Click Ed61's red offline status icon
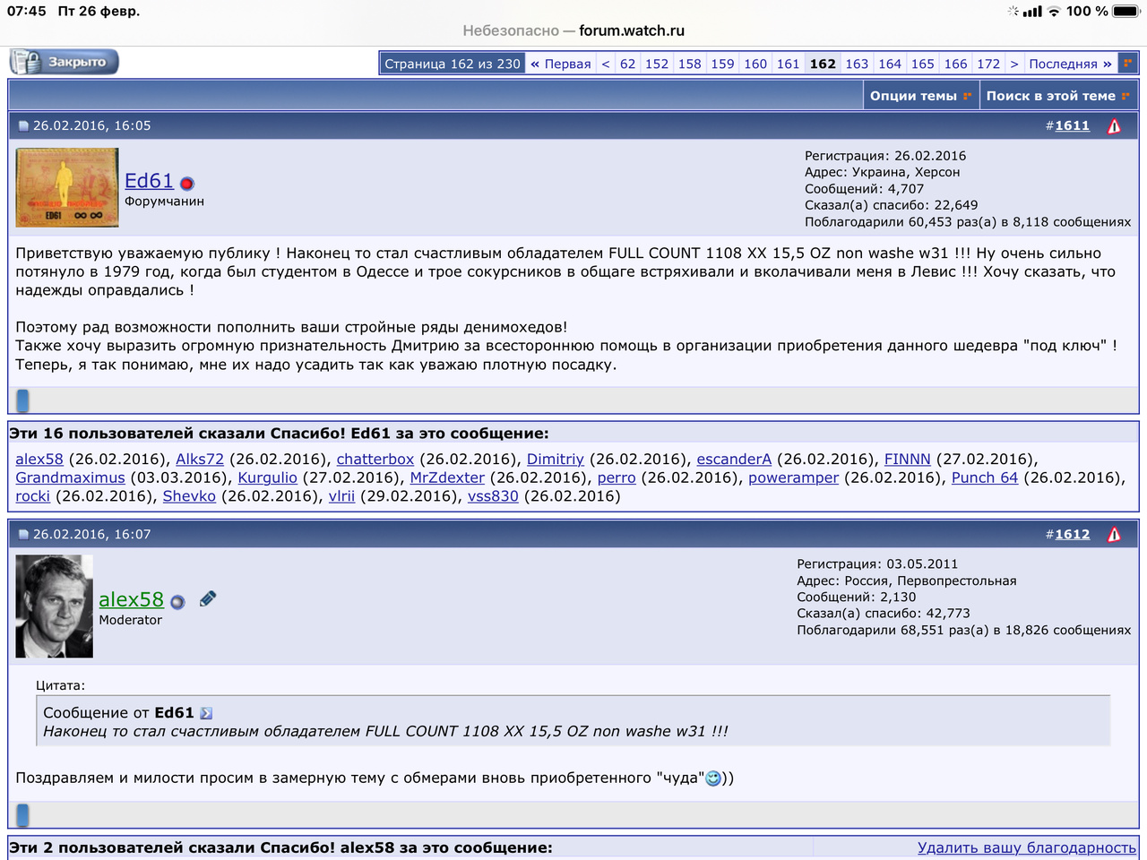This screenshot has width=1147, height=860. 187,184
